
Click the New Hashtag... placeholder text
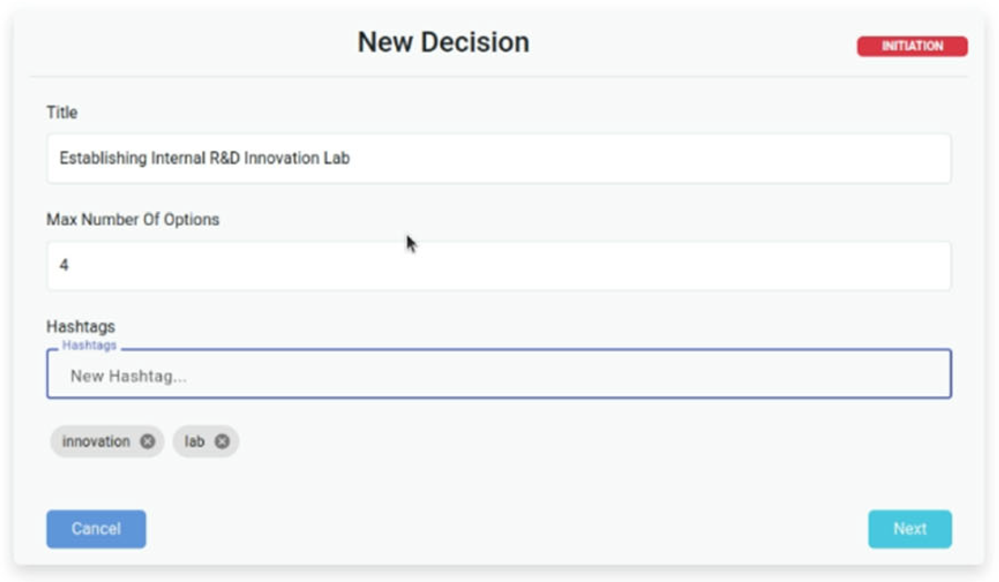129,376
